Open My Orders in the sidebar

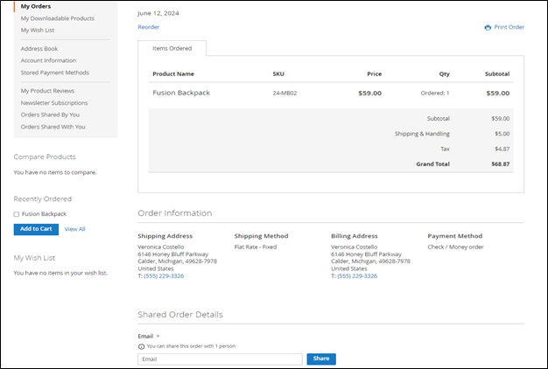[x=36, y=6]
